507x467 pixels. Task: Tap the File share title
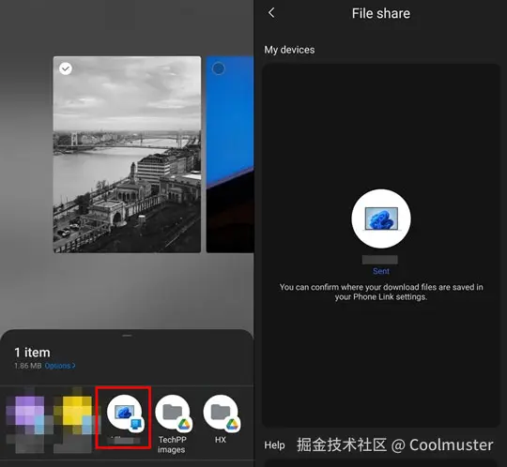tap(381, 13)
